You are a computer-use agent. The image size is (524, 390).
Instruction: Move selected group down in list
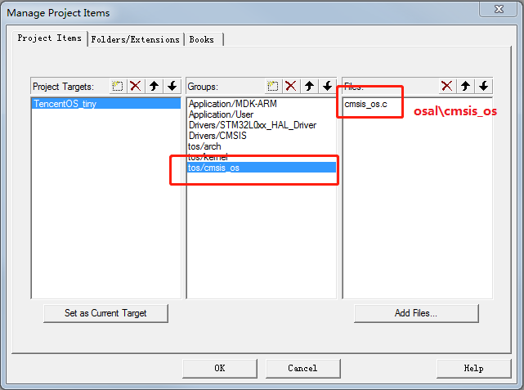click(x=327, y=86)
